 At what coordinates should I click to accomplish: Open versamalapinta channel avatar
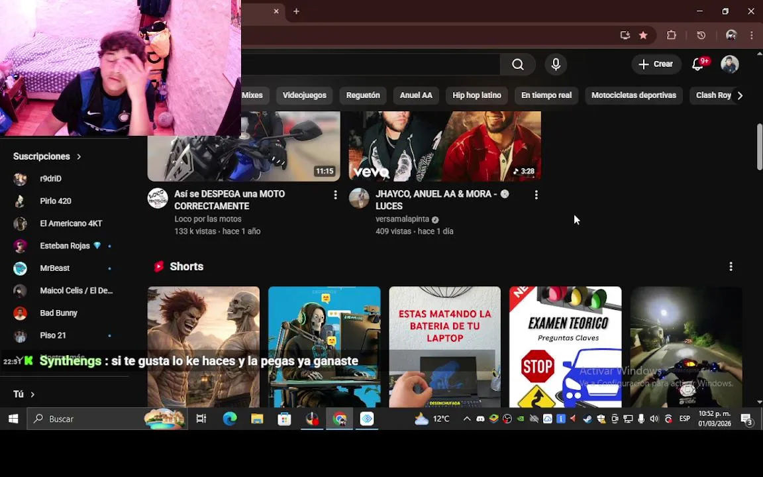(x=359, y=198)
